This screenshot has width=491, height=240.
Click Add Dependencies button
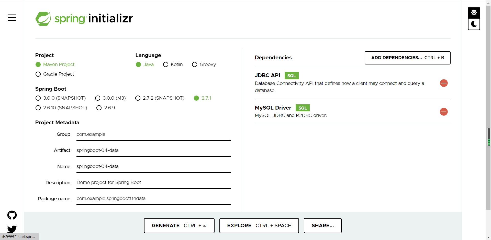pyautogui.click(x=407, y=58)
